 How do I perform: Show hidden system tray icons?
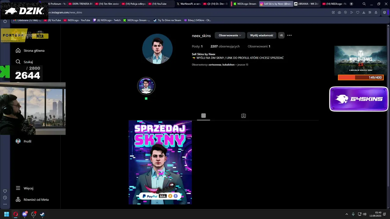tap(346, 214)
